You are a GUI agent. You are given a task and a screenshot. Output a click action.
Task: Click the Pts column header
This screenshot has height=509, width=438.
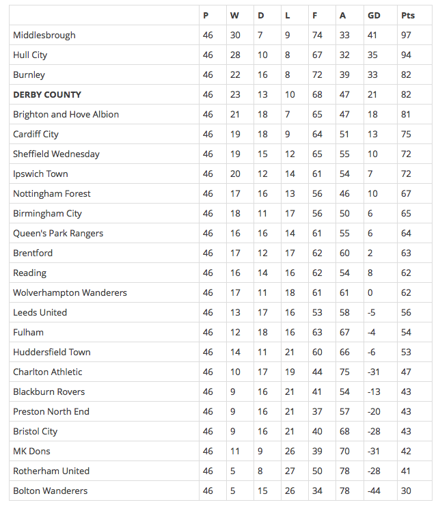pyautogui.click(x=408, y=16)
